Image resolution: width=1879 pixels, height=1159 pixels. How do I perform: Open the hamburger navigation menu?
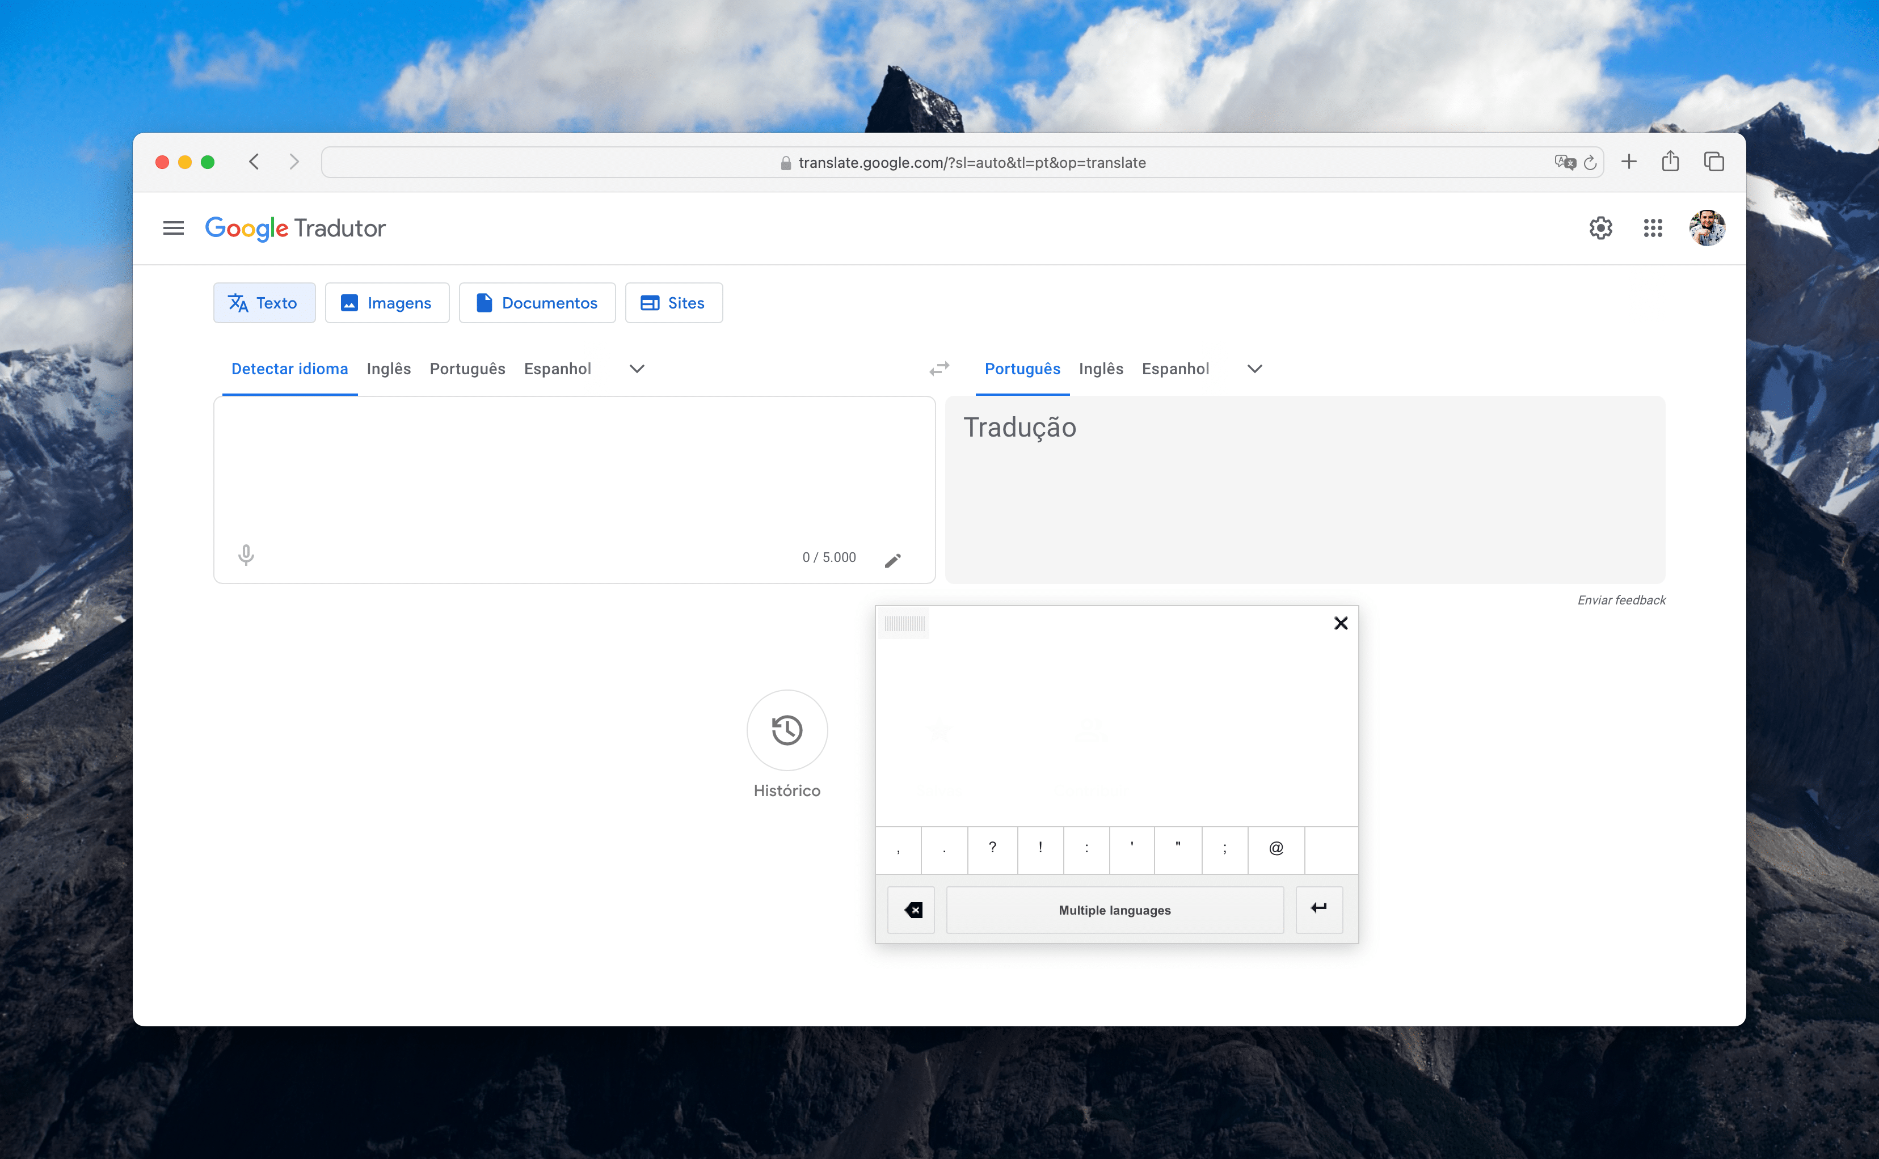174,228
